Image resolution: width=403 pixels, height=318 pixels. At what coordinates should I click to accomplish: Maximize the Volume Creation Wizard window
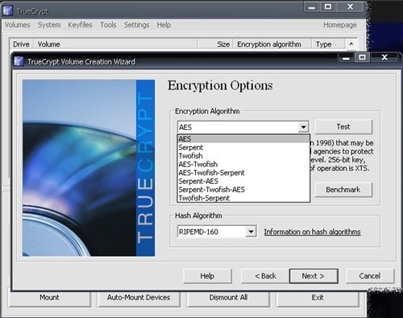pyautogui.click(x=362, y=57)
